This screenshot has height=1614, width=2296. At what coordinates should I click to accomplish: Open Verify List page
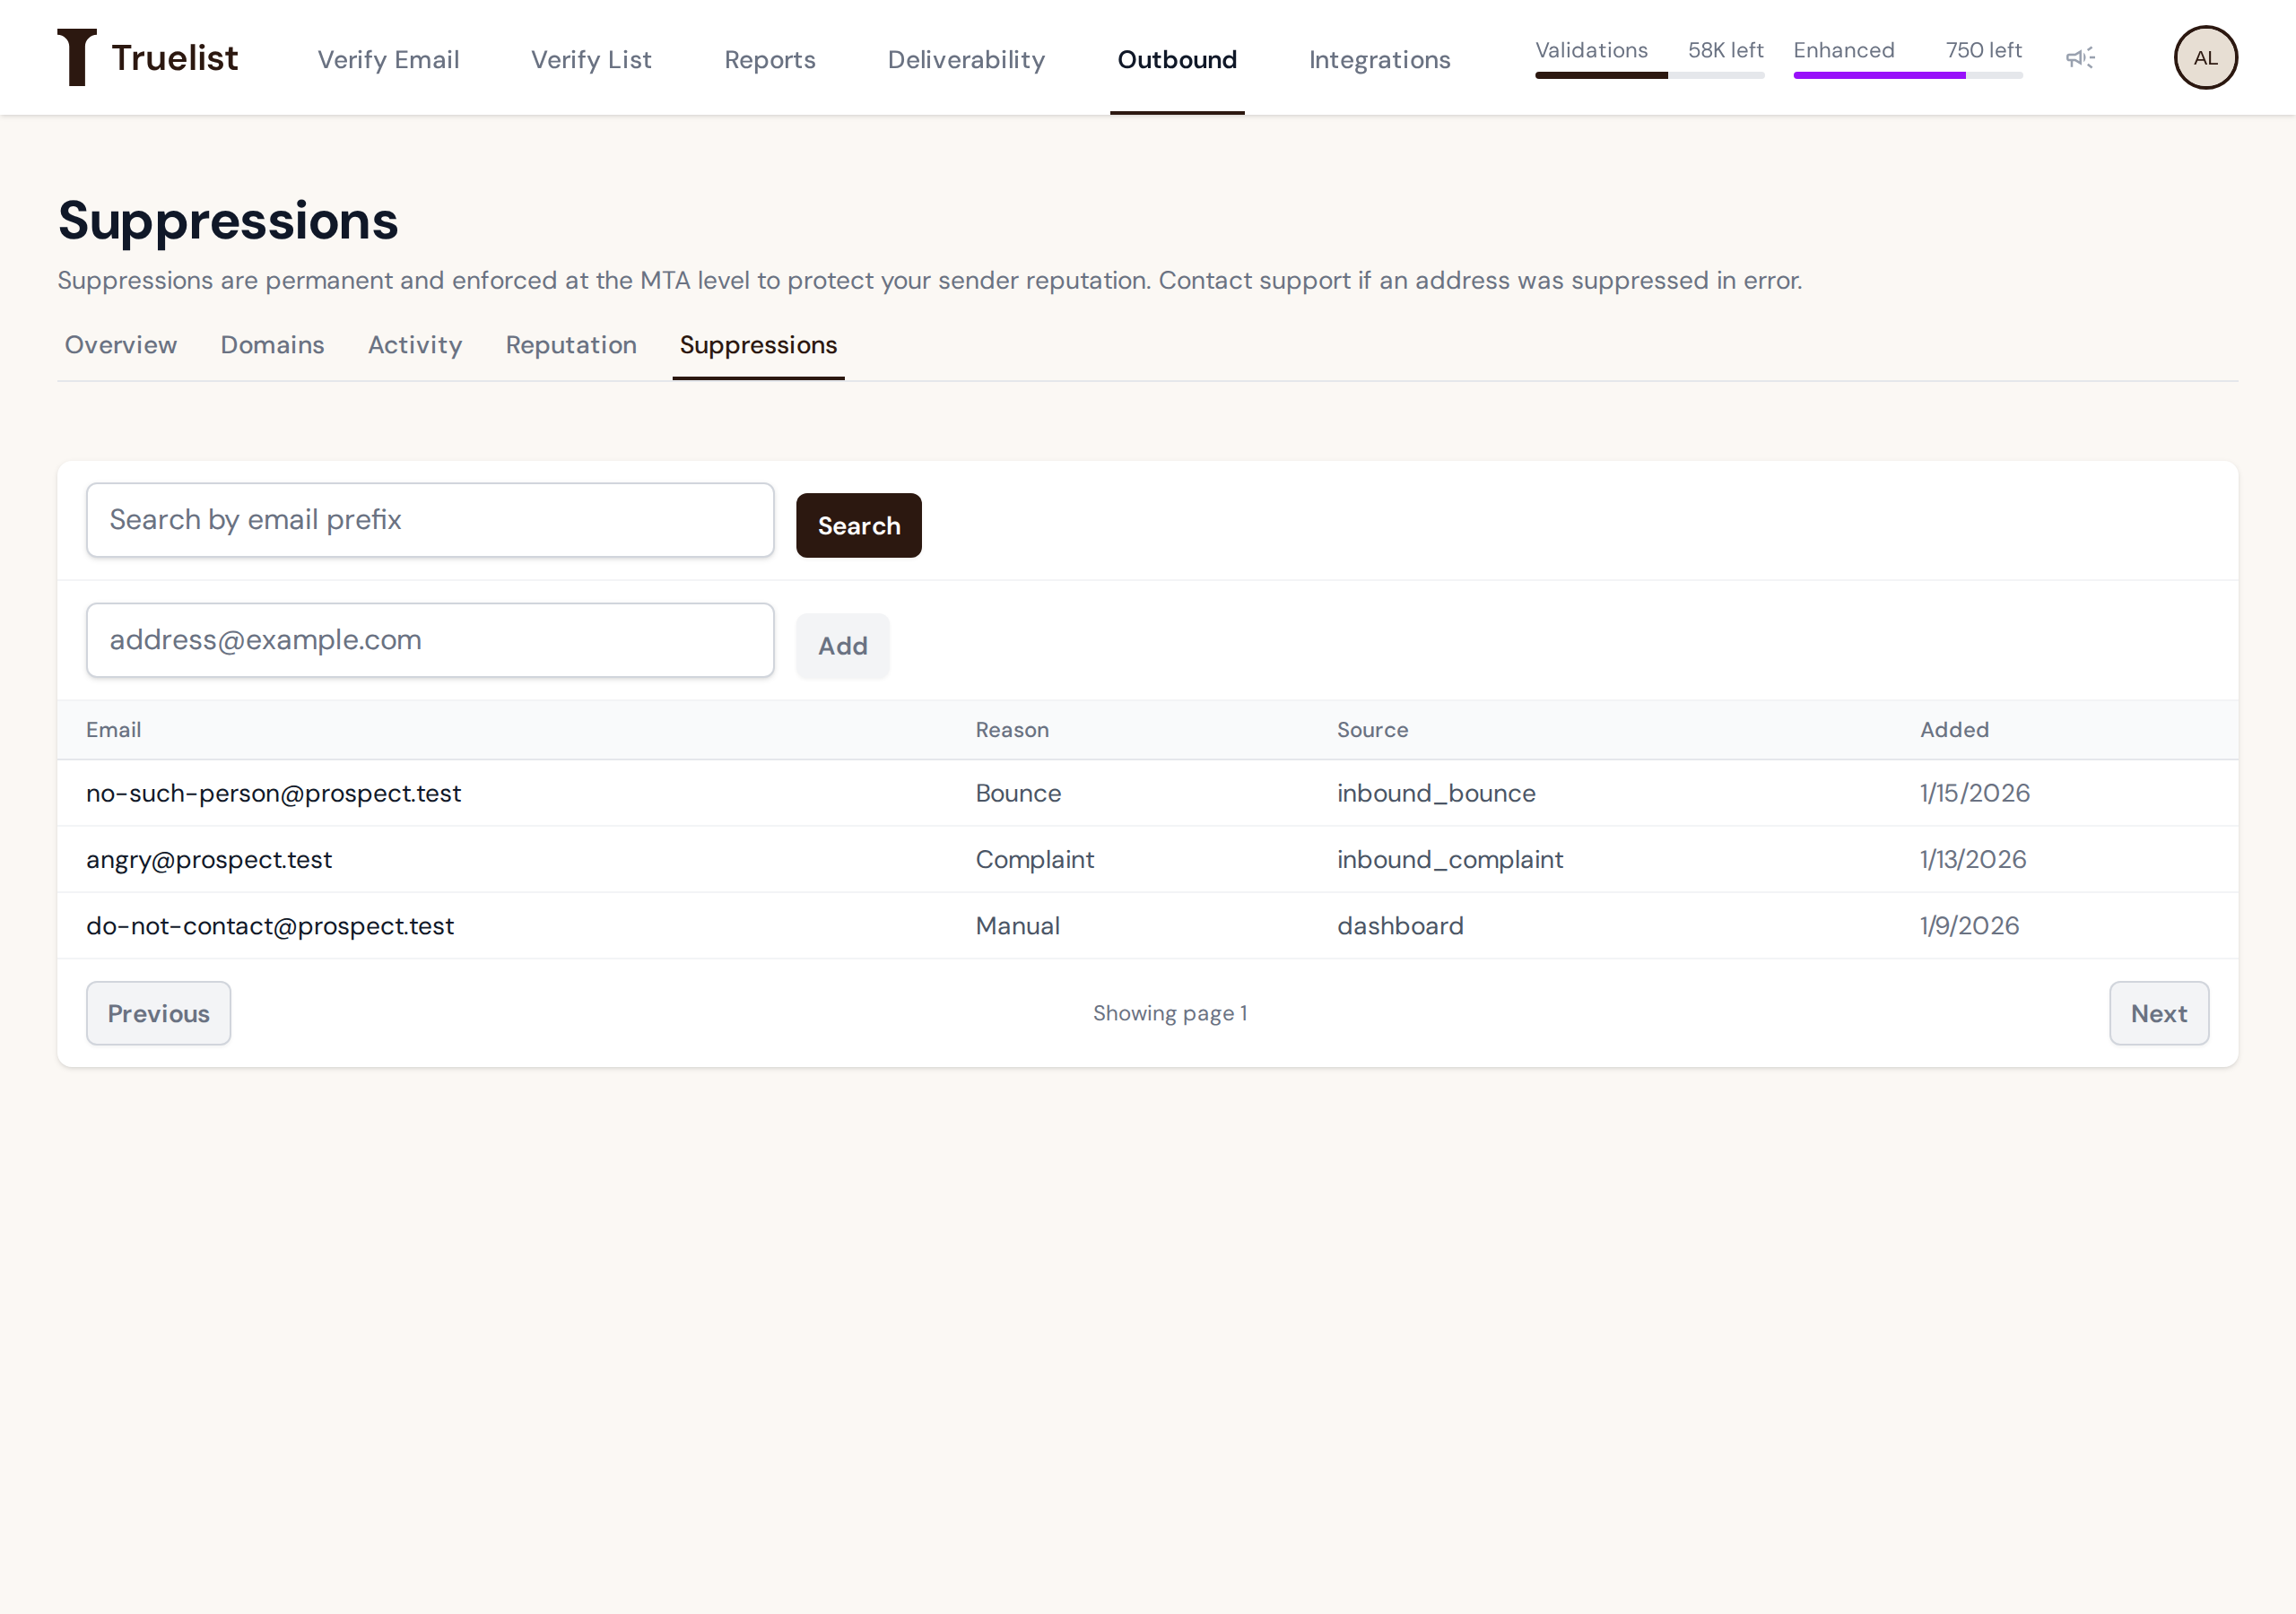591,60
